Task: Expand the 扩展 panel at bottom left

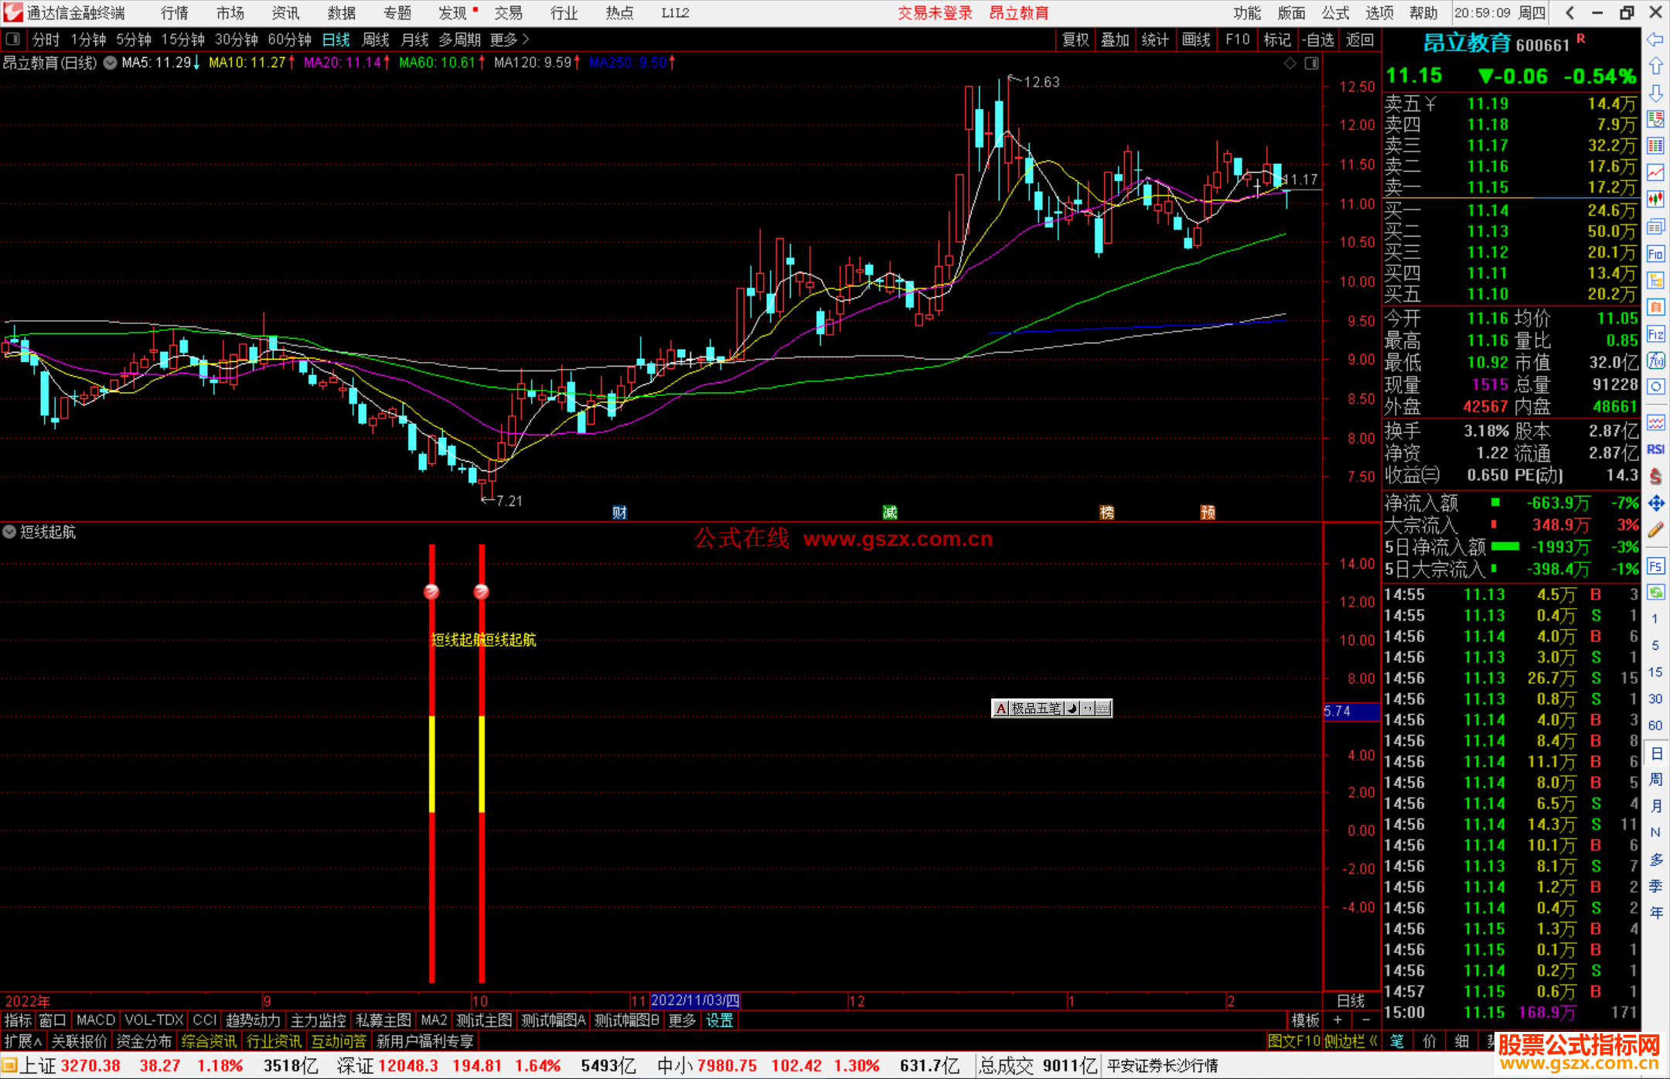Action: point(23,1041)
